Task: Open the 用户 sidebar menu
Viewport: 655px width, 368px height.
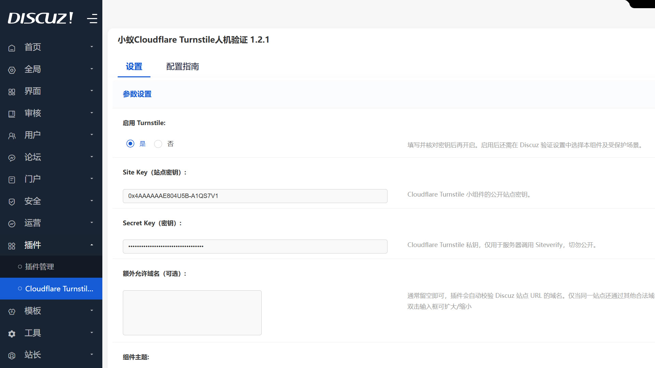Action: point(51,135)
